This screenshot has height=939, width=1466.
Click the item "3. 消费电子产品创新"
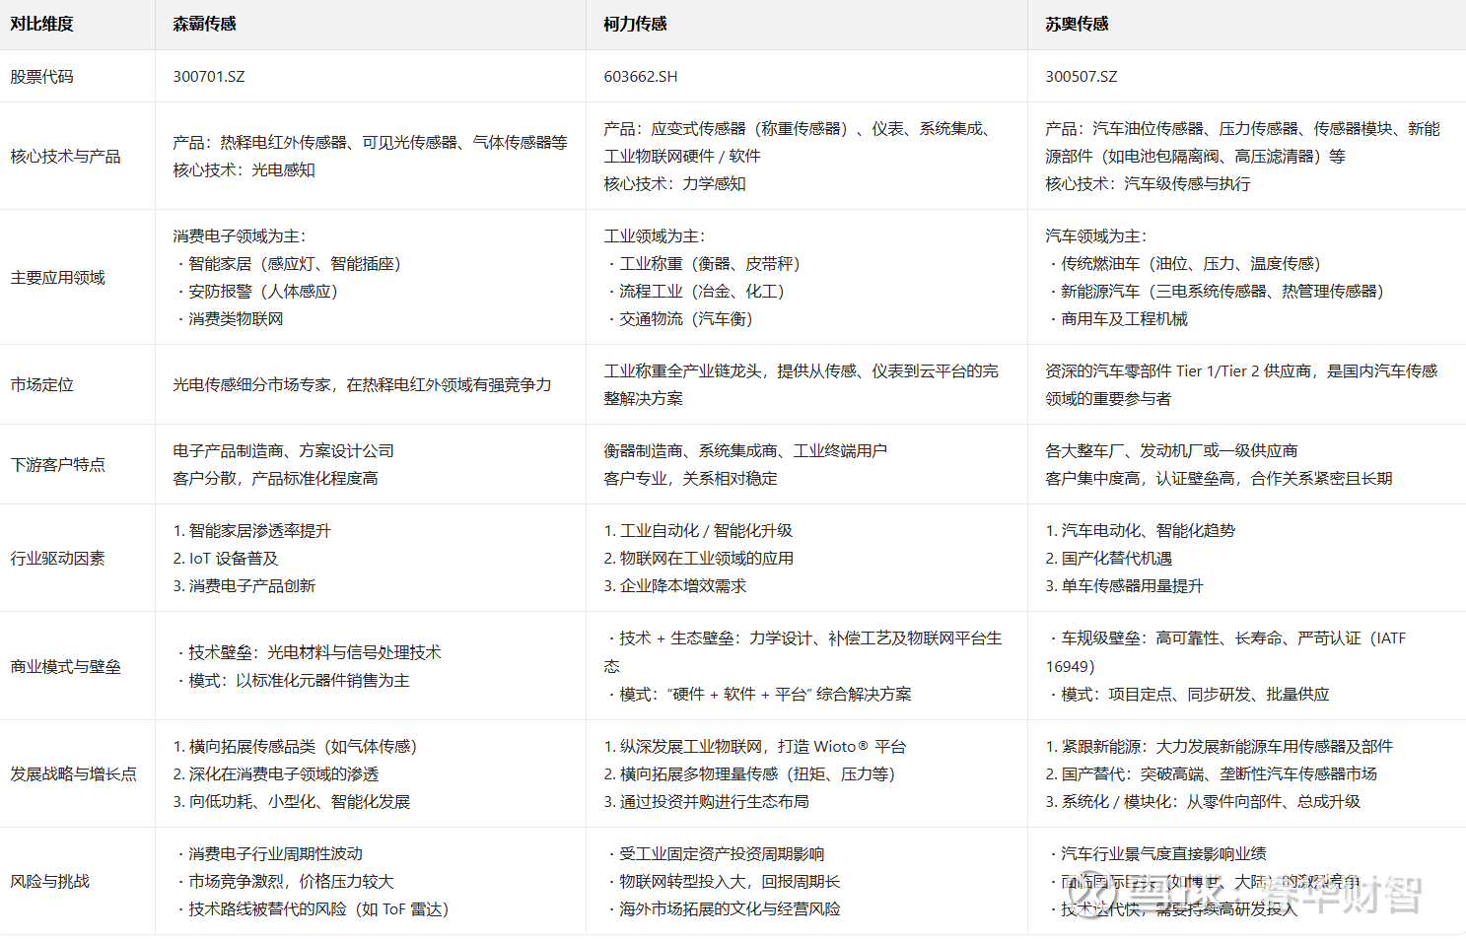(x=244, y=586)
